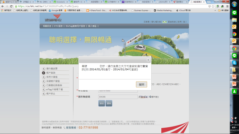Click the 回首頁 link at top right
The height and width of the screenshot is (134, 239).
[146, 22]
